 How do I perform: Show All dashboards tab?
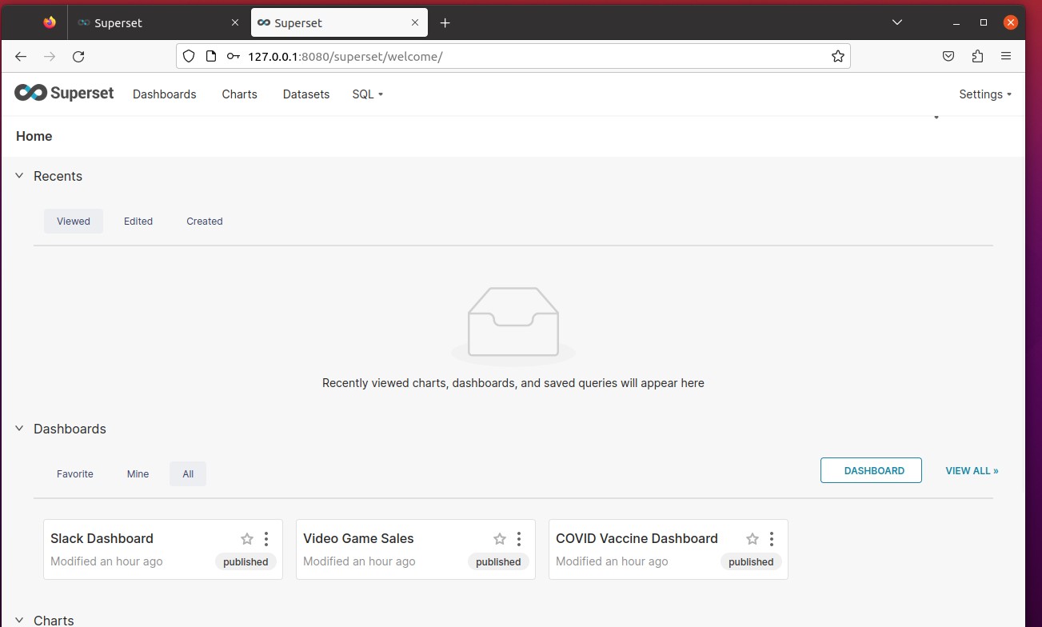click(x=188, y=474)
